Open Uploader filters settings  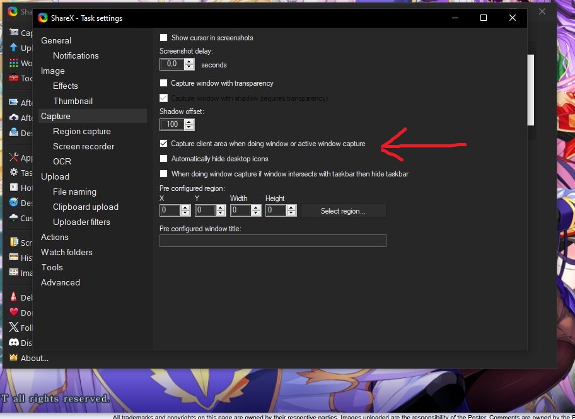pos(81,222)
